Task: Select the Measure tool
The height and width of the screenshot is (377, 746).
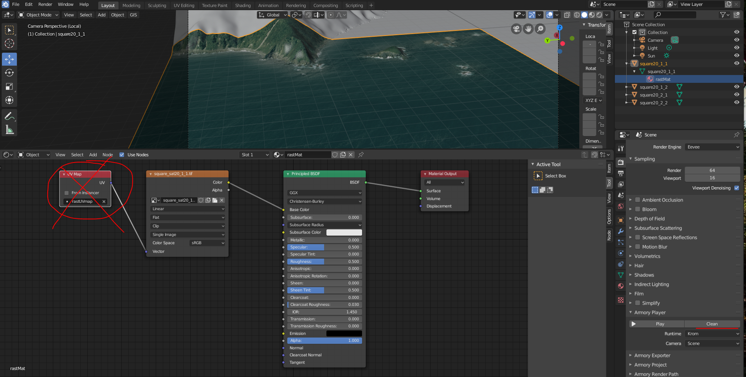Action: click(9, 130)
